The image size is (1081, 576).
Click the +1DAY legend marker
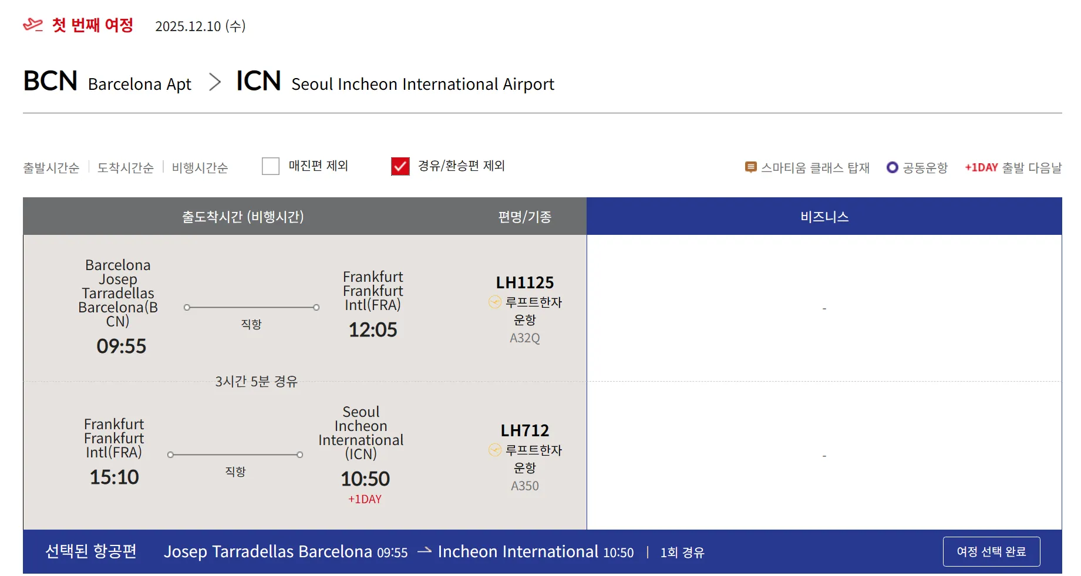tap(981, 167)
